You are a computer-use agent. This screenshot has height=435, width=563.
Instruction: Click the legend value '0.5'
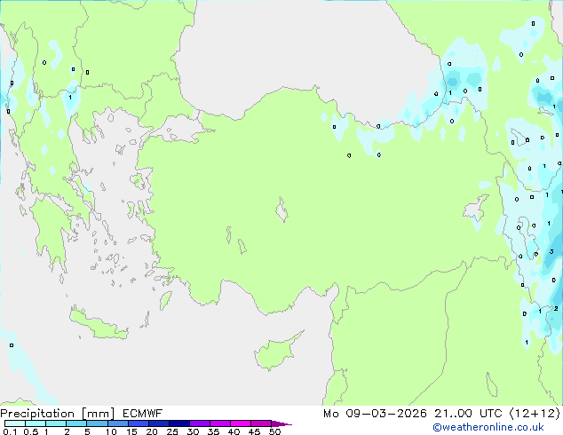click(x=31, y=431)
